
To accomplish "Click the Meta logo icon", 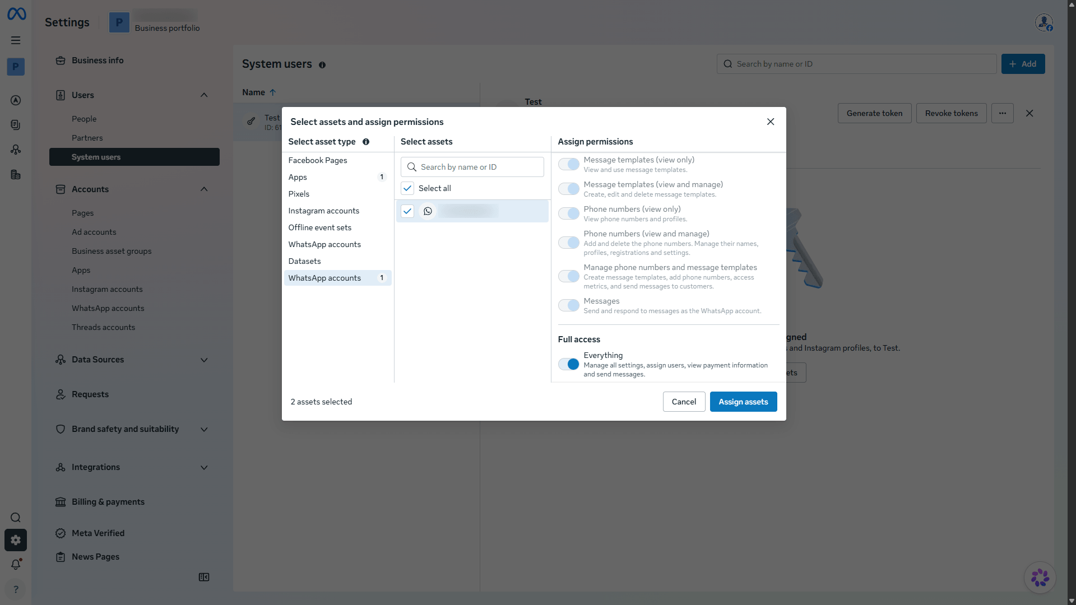I will pyautogui.click(x=16, y=13).
